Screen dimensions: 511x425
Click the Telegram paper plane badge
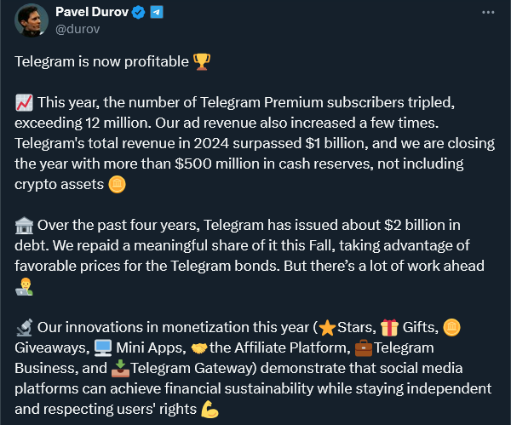pyautogui.click(x=157, y=13)
